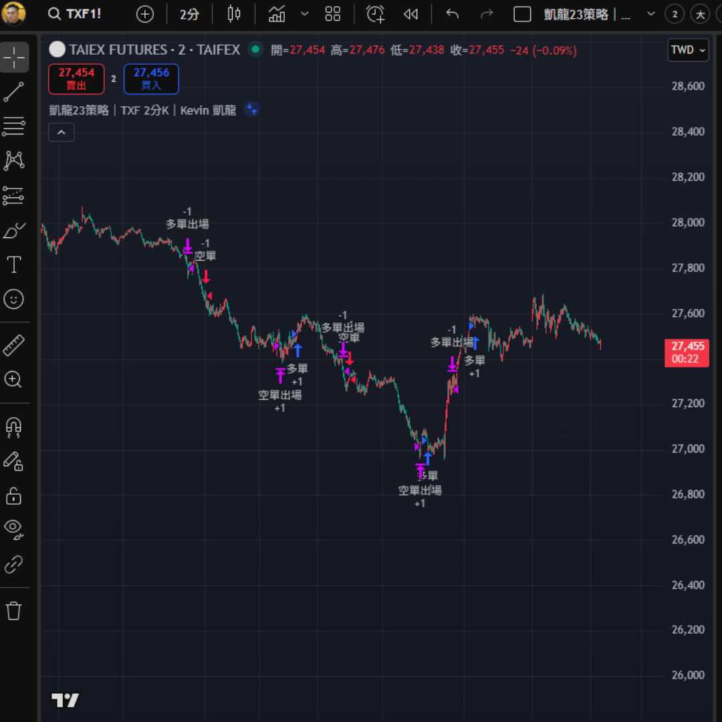Select the trend line drawing tool
Viewport: 722px width, 722px height.
click(14, 92)
